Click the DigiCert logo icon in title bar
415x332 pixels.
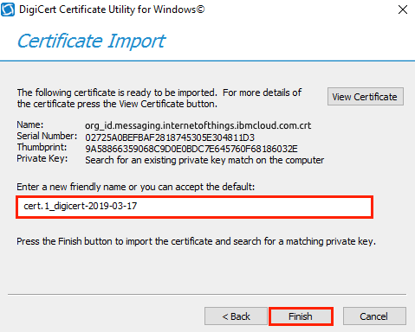[8, 10]
